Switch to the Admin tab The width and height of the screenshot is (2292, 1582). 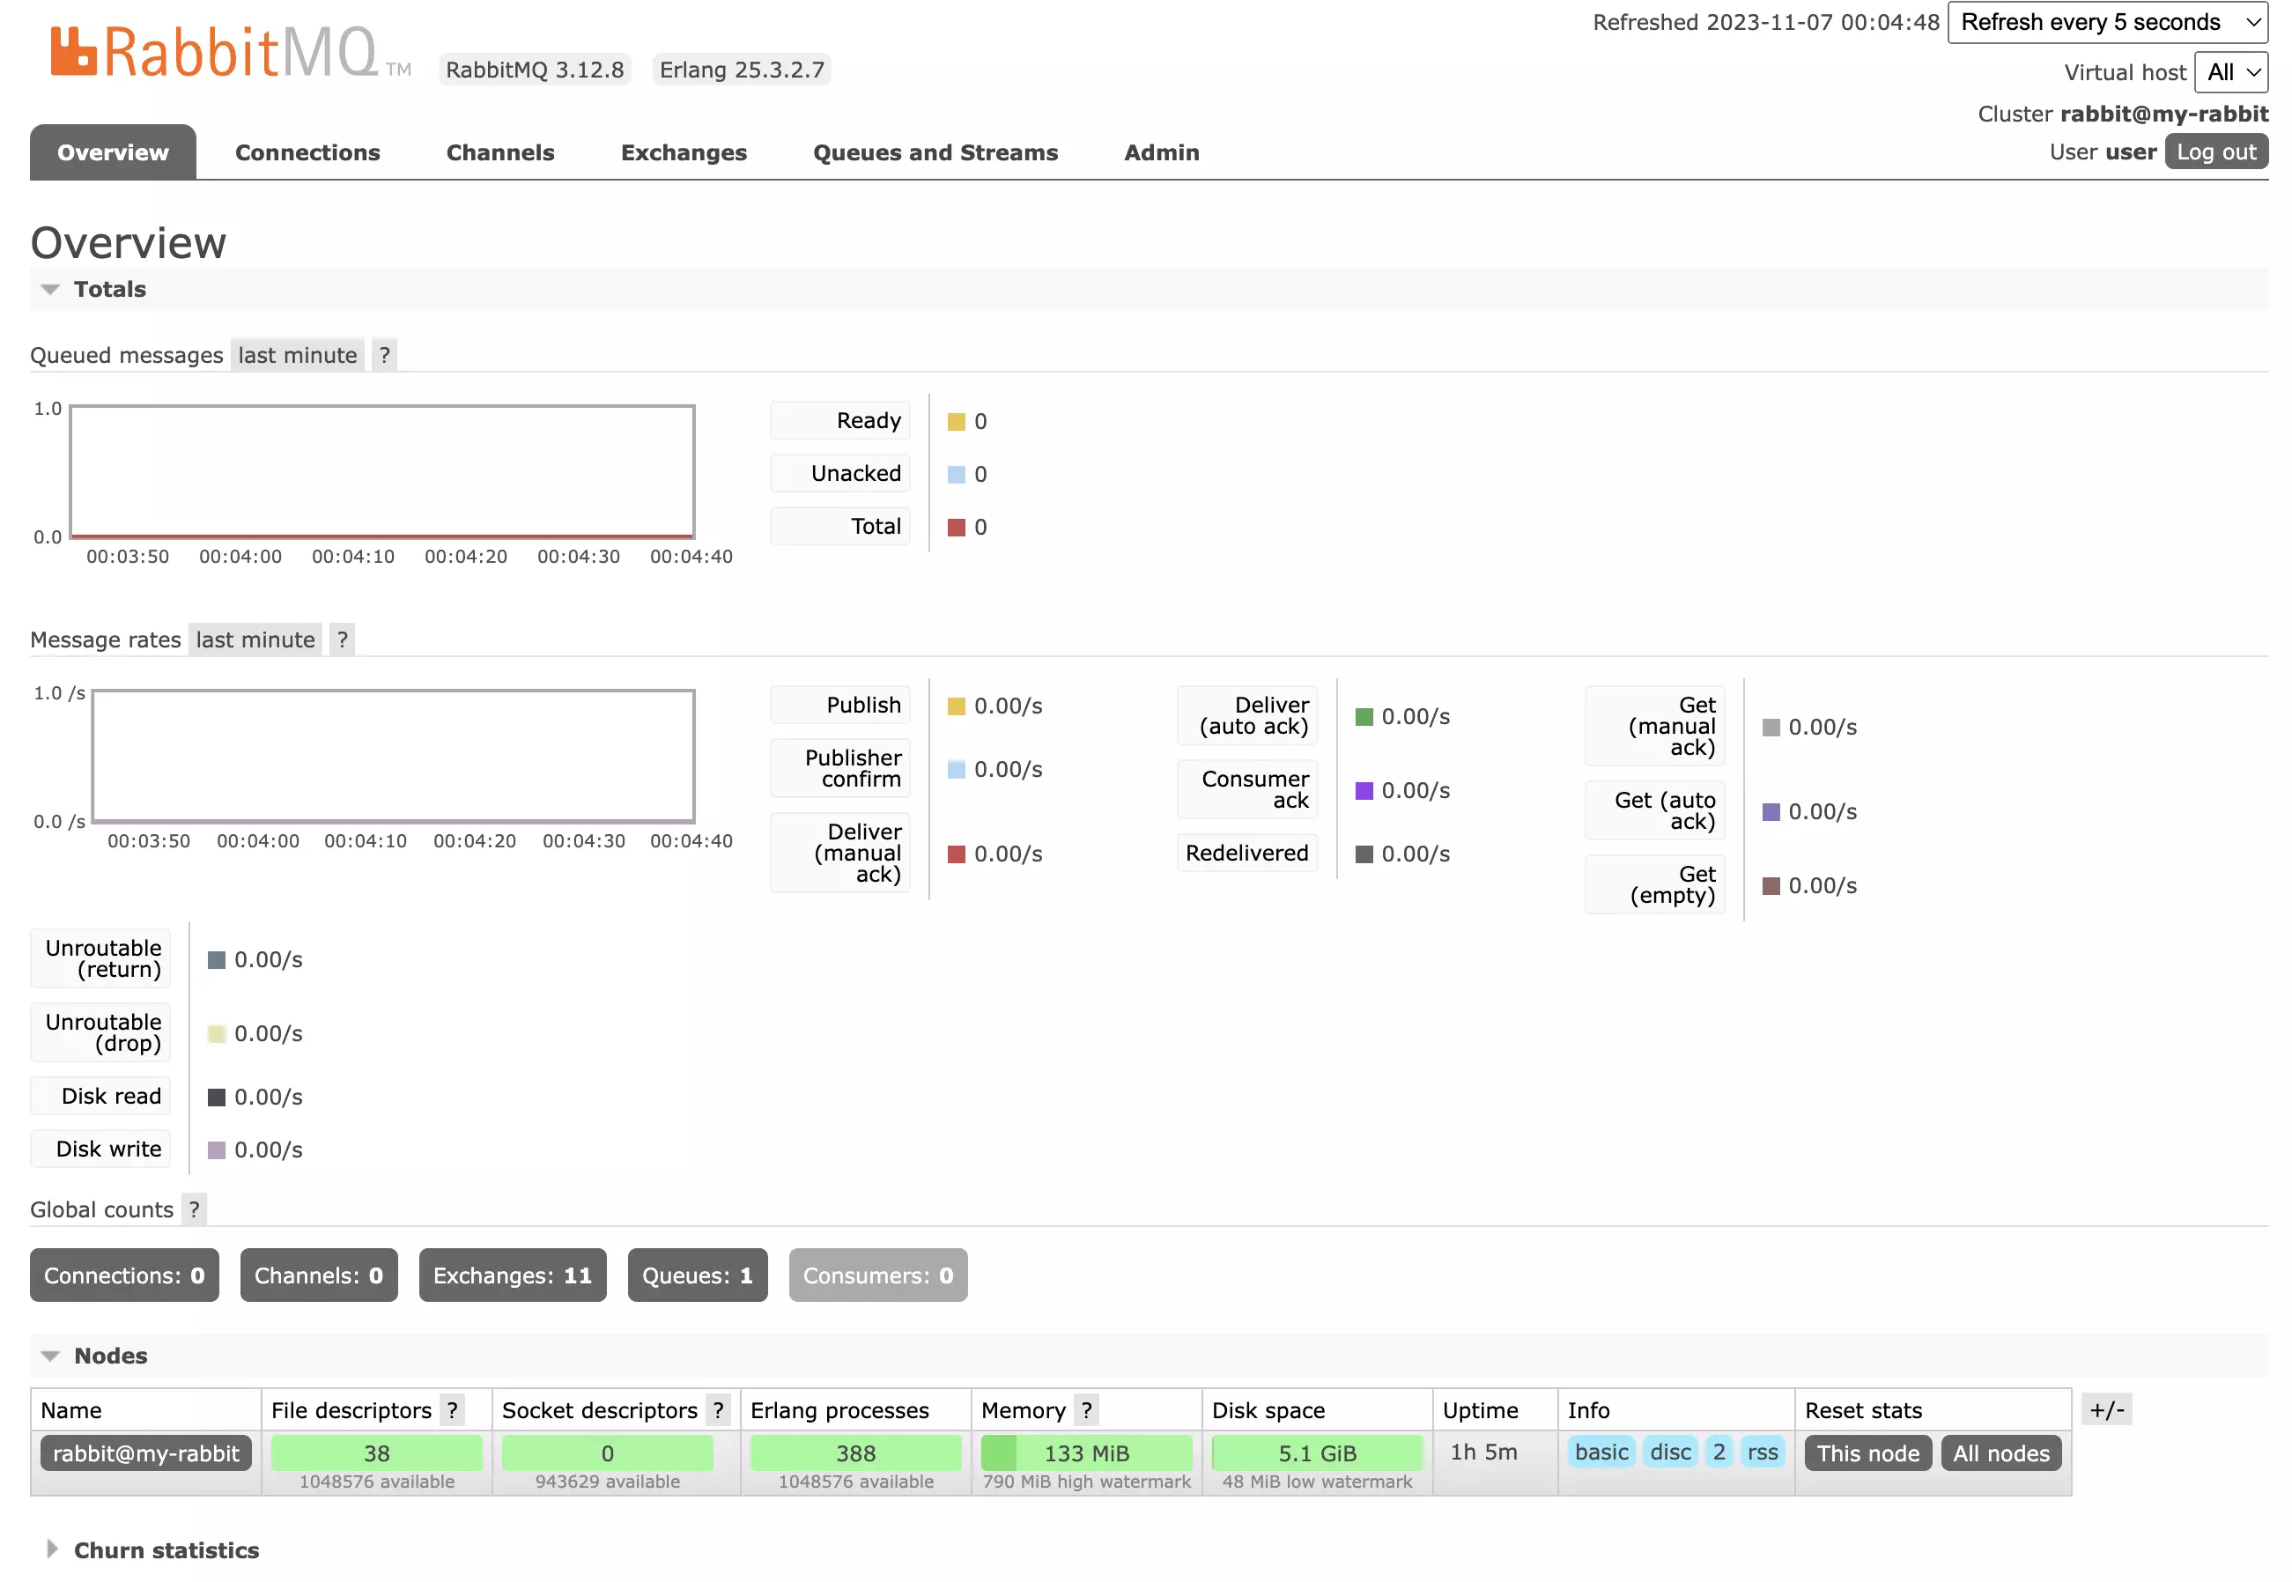[x=1162, y=152]
